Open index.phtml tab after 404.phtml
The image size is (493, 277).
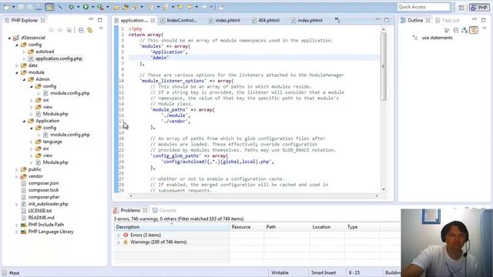click(307, 20)
